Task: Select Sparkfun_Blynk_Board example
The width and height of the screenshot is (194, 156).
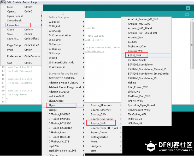Action: (x=146, y=105)
